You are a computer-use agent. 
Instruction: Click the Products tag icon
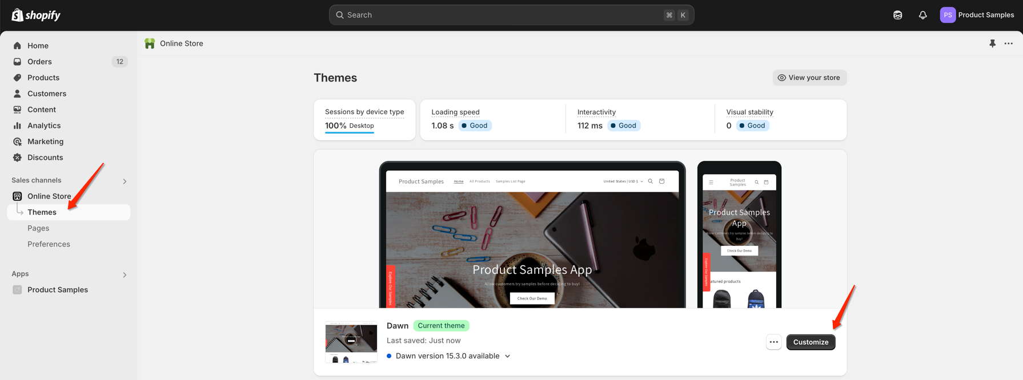click(17, 78)
